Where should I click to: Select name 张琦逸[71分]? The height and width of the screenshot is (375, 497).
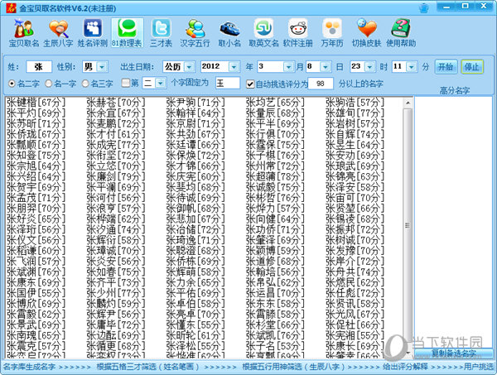(195, 240)
